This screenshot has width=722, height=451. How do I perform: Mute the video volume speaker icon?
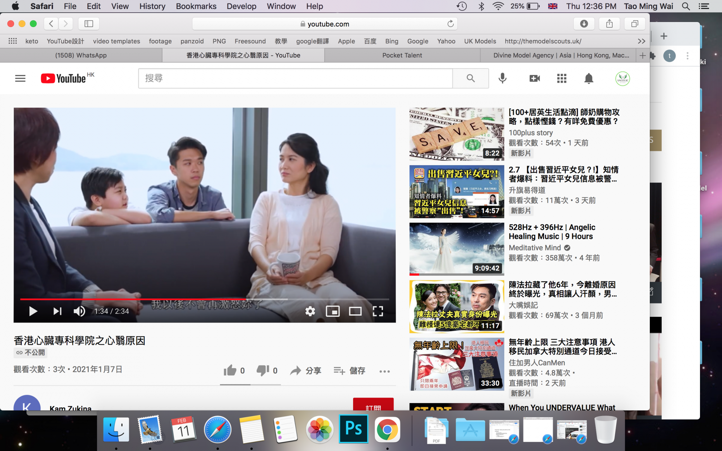(79, 311)
